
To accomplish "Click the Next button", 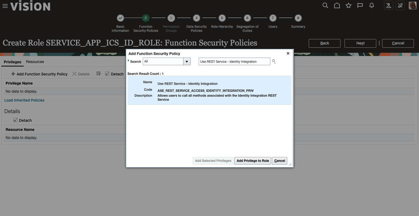I will tap(360, 43).
